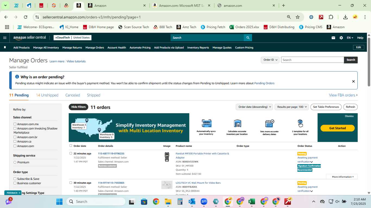Open a new browser tab with plus
Image resolution: width=371 pixels, height=208 pixels.
284,5
